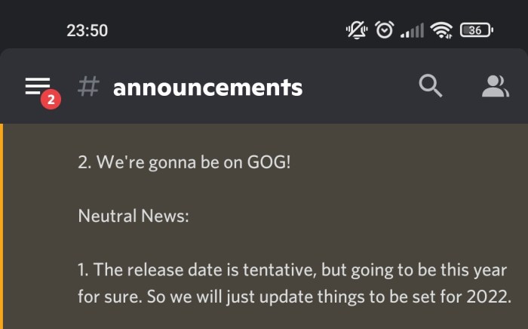Click the orange highlight bar beside the message
The height and width of the screenshot is (329, 528).
pos(2,226)
